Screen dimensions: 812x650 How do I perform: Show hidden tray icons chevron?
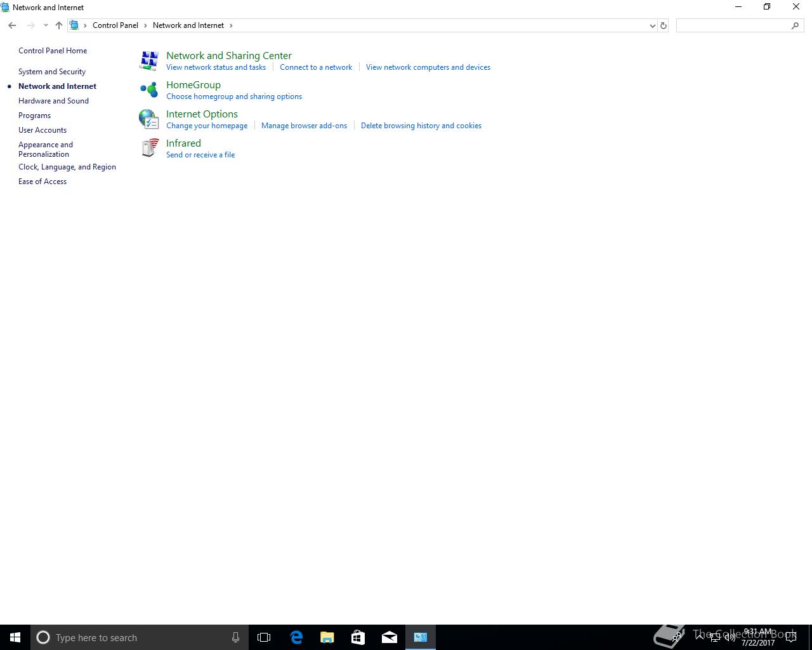coord(699,637)
